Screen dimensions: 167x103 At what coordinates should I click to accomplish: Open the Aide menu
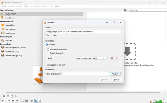tap(57, 6)
